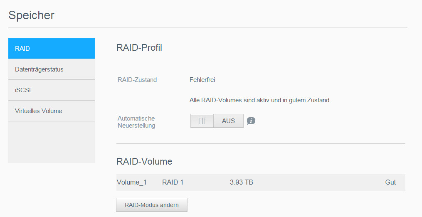Screen dimensions: 422x217
Task: Select the Volume_1 row name
Action: tap(132, 182)
